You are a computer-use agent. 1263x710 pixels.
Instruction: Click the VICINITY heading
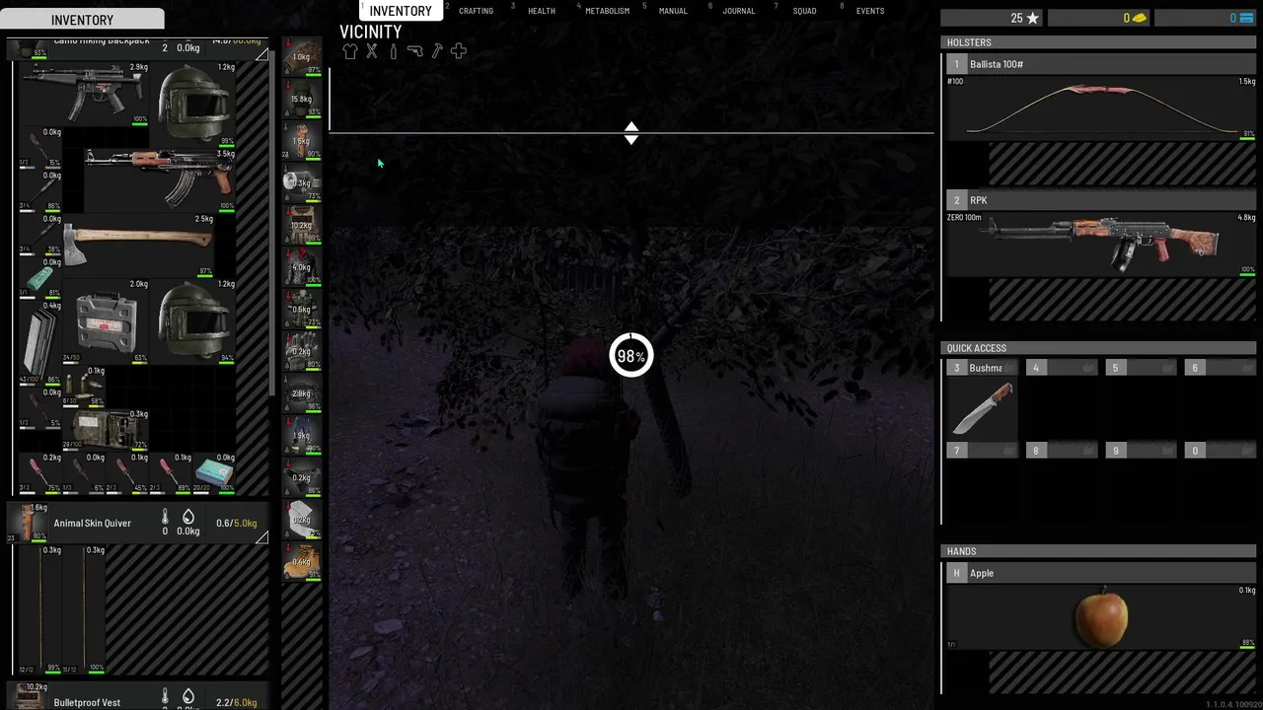pos(371,32)
